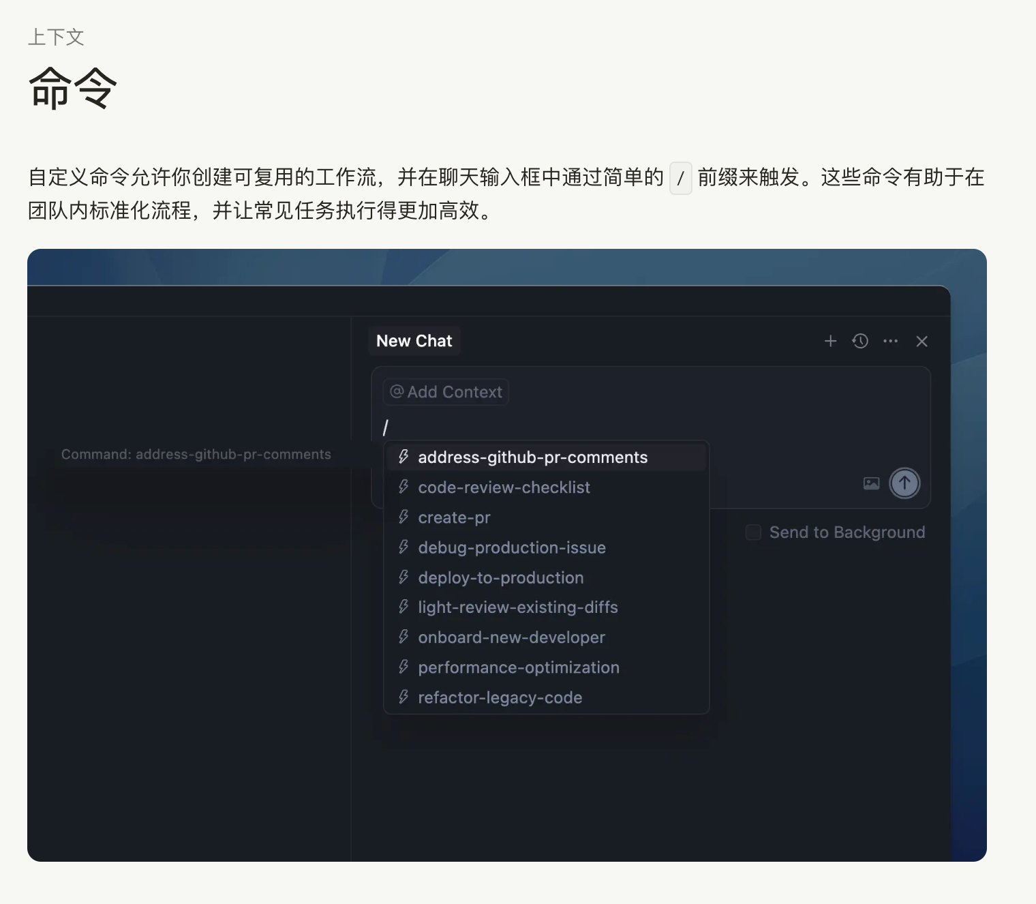This screenshot has width=1036, height=904.
Task: Click lightning icon beside light-review-existing-diffs
Action: 403,607
